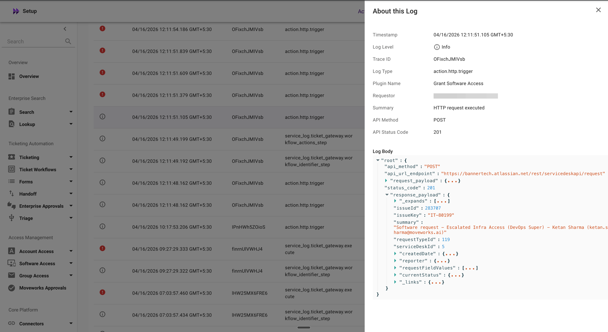608x332 pixels.
Task: Select the Enterprise Approvals icon
Action: coord(11,206)
